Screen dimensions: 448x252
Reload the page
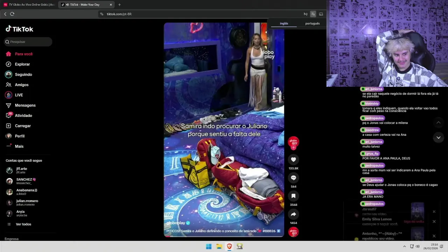[12, 14]
